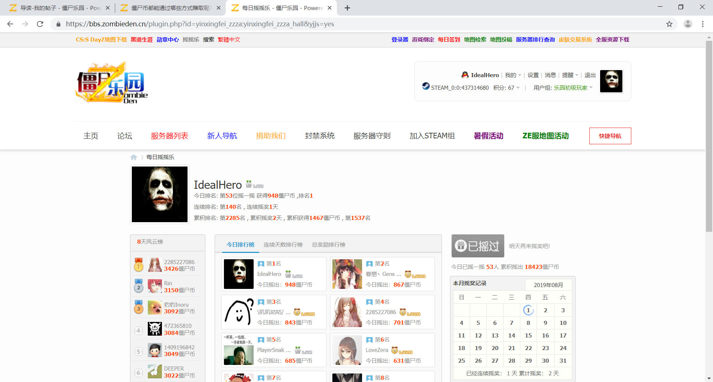Click the browser back arrow
The image size is (713, 382).
tap(10, 24)
